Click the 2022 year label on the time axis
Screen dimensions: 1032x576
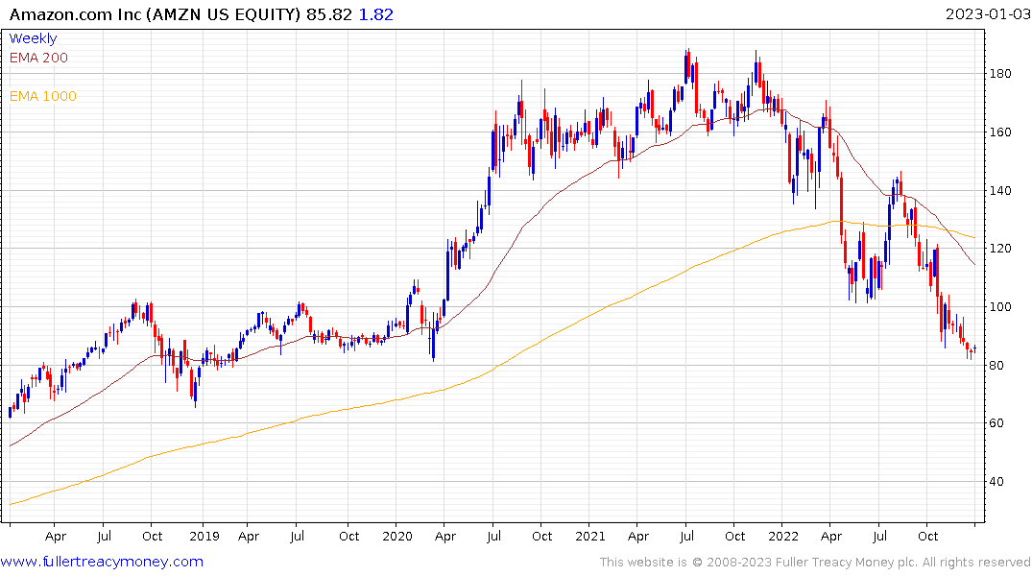tap(783, 536)
